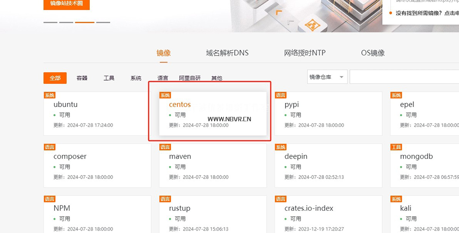Click the 可用 status on ubuntu card

(65, 115)
